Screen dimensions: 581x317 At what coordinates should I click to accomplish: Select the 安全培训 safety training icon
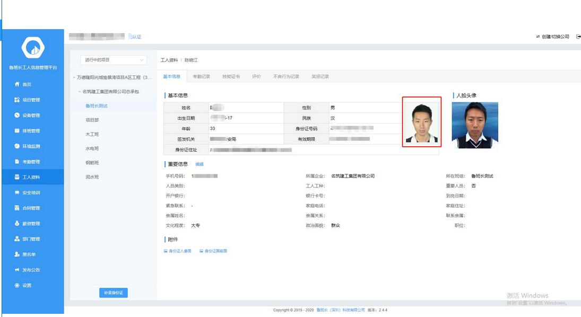click(18, 192)
